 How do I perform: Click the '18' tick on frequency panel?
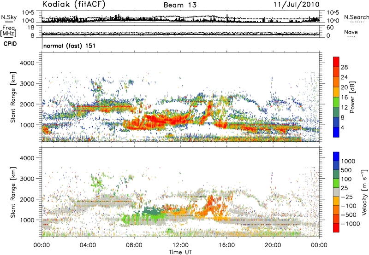[x=30, y=28]
